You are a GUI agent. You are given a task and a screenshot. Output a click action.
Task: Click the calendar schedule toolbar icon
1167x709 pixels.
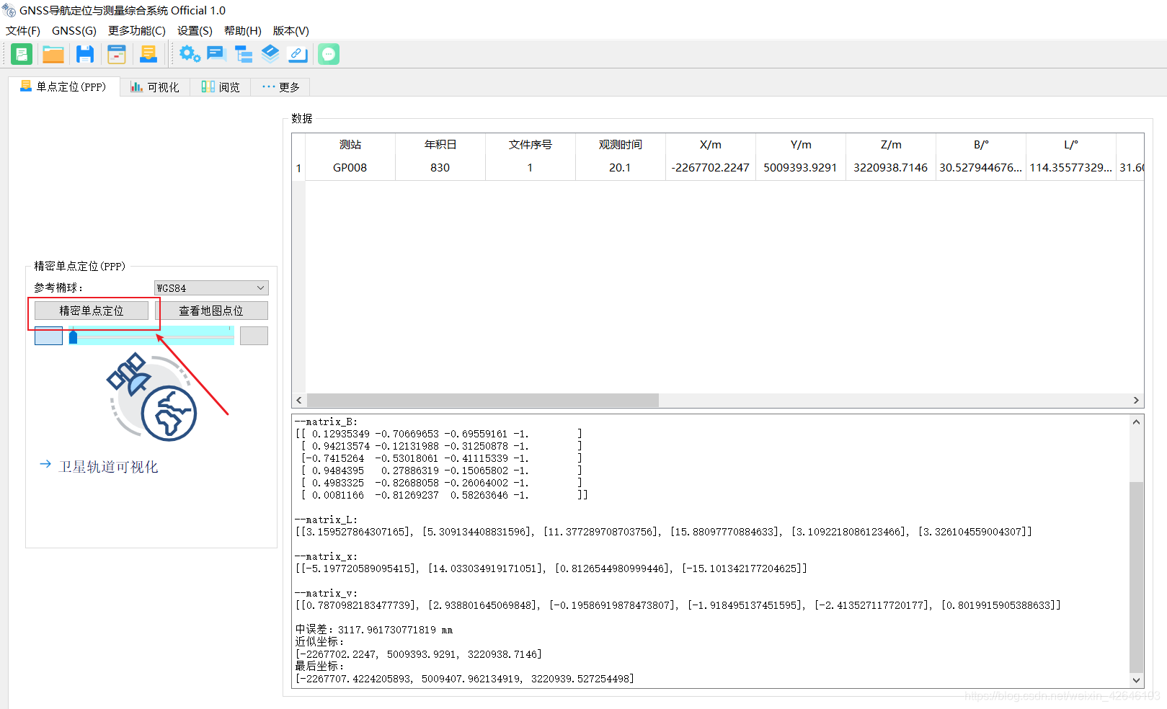(x=117, y=54)
